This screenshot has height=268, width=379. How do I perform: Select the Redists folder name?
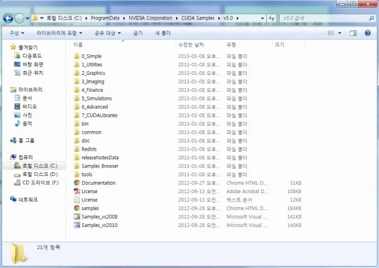point(89,149)
